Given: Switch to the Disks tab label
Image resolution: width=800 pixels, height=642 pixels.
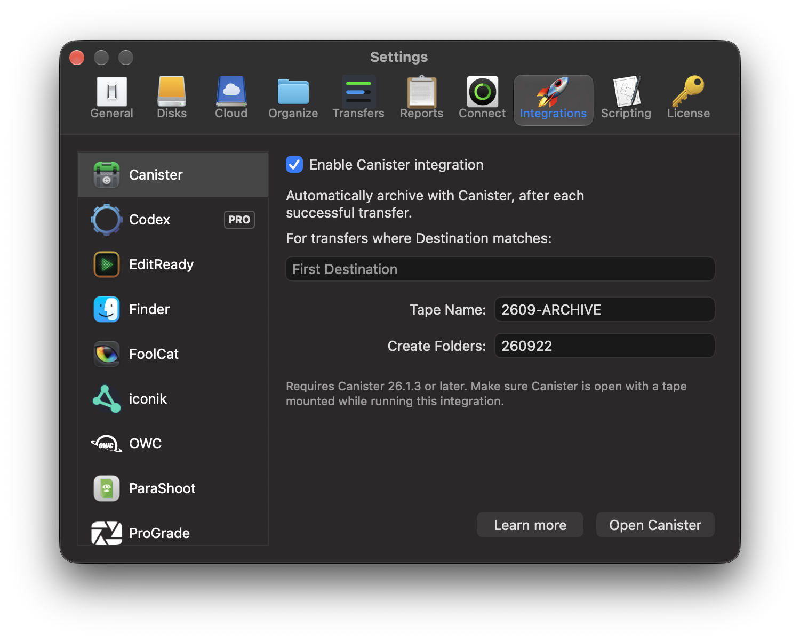Looking at the screenshot, I should tap(172, 114).
